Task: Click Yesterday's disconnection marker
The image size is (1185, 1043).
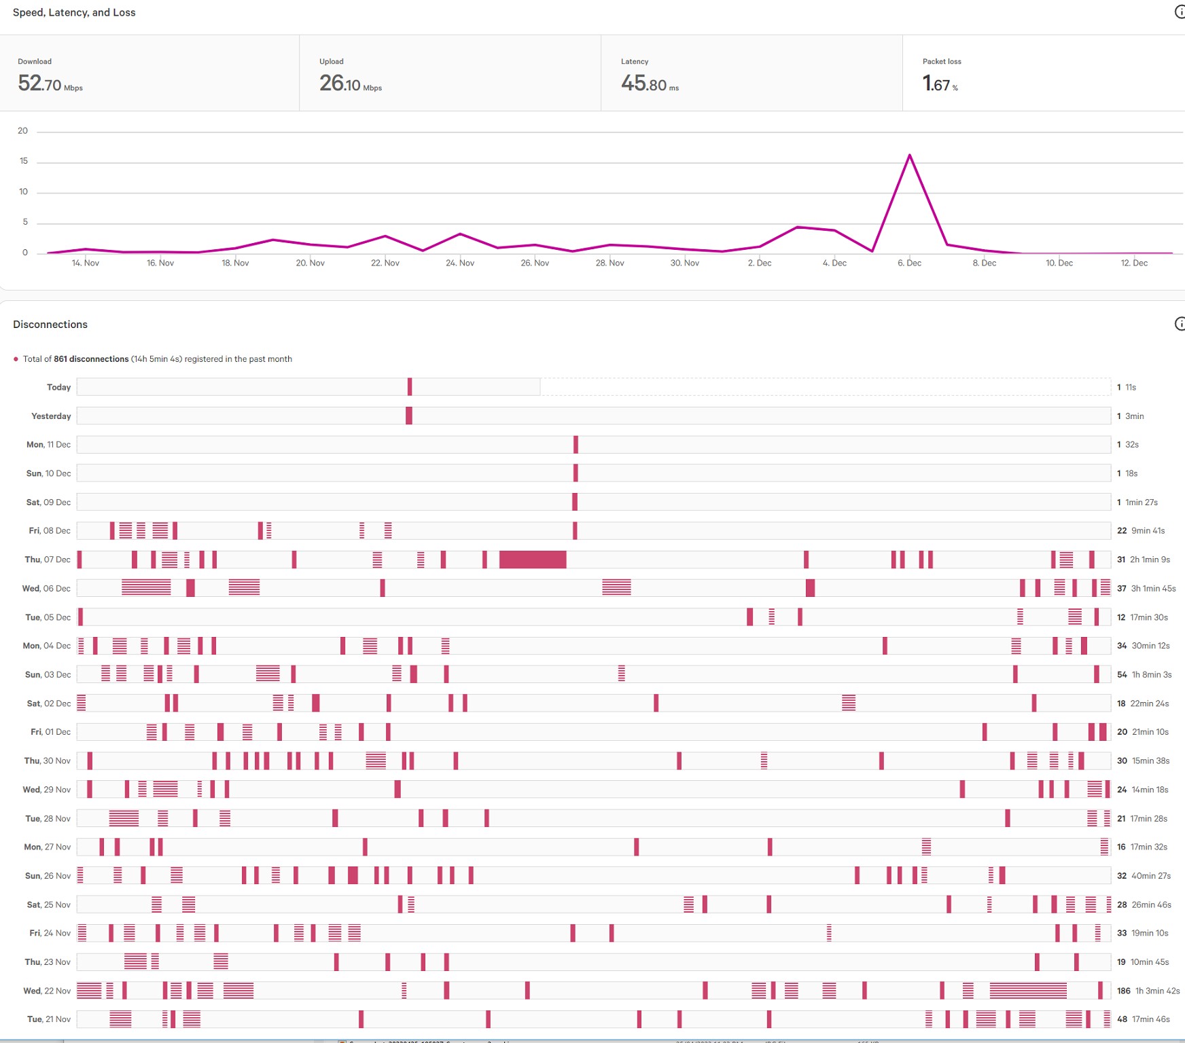Action: click(409, 416)
